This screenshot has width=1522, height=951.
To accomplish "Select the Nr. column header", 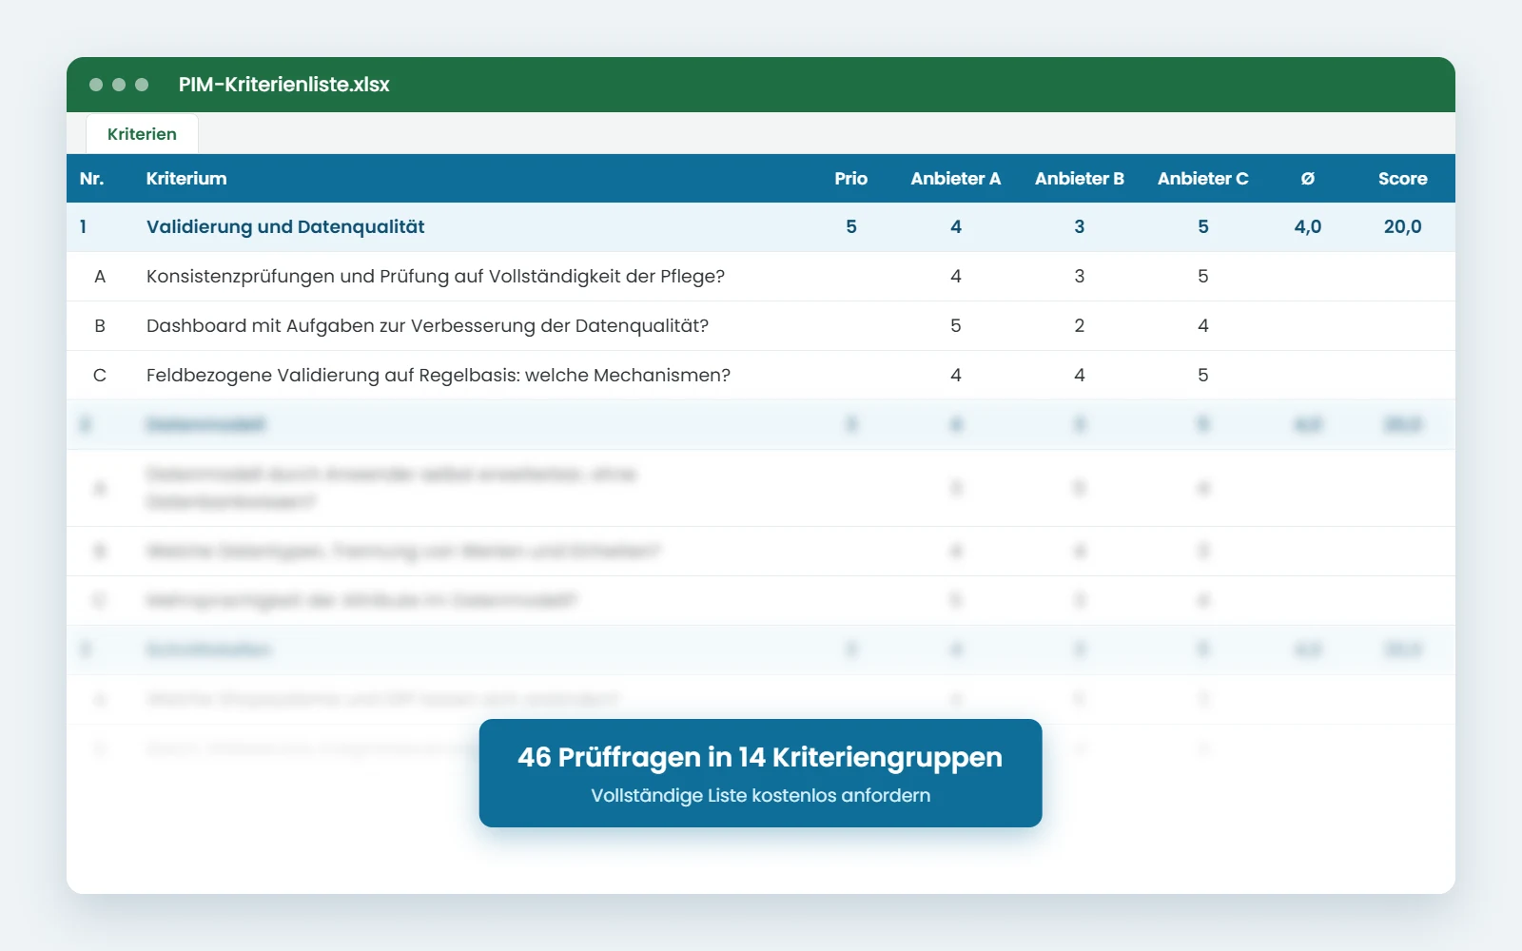I will (92, 179).
